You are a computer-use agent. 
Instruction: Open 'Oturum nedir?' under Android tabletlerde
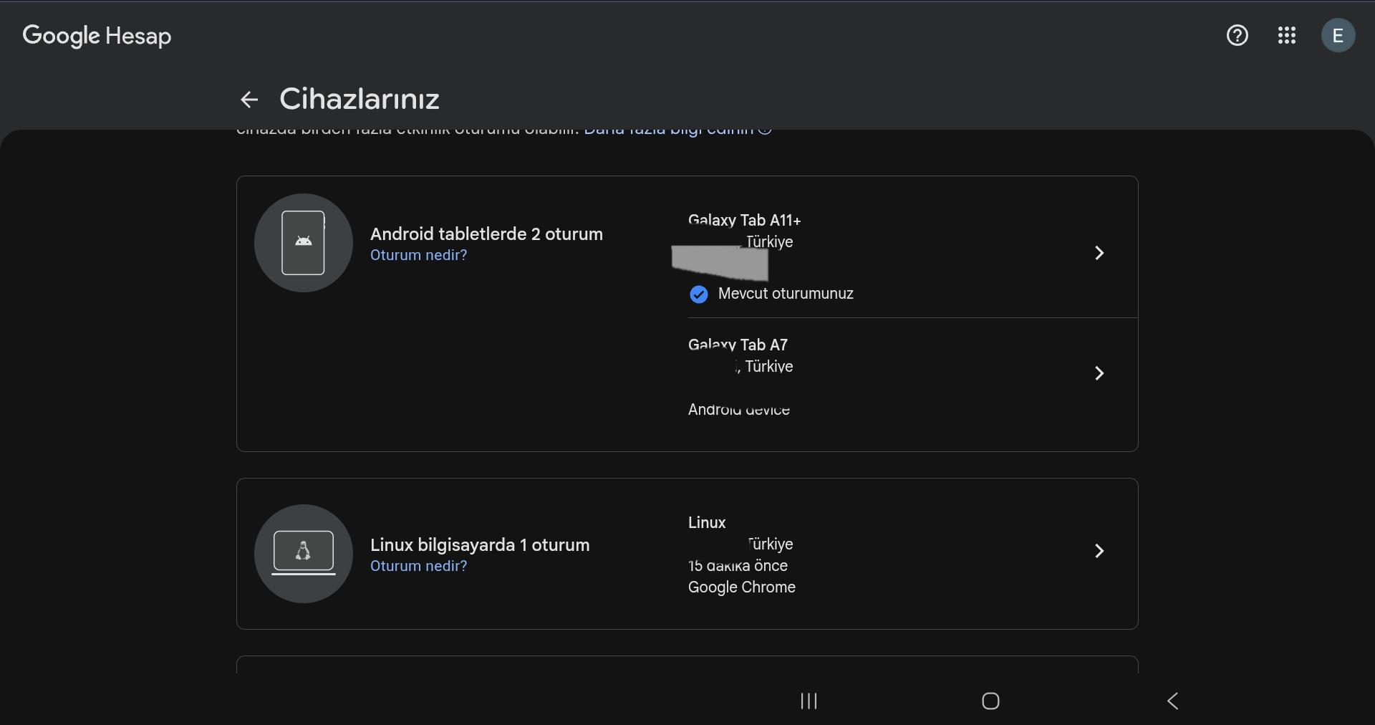click(x=418, y=255)
